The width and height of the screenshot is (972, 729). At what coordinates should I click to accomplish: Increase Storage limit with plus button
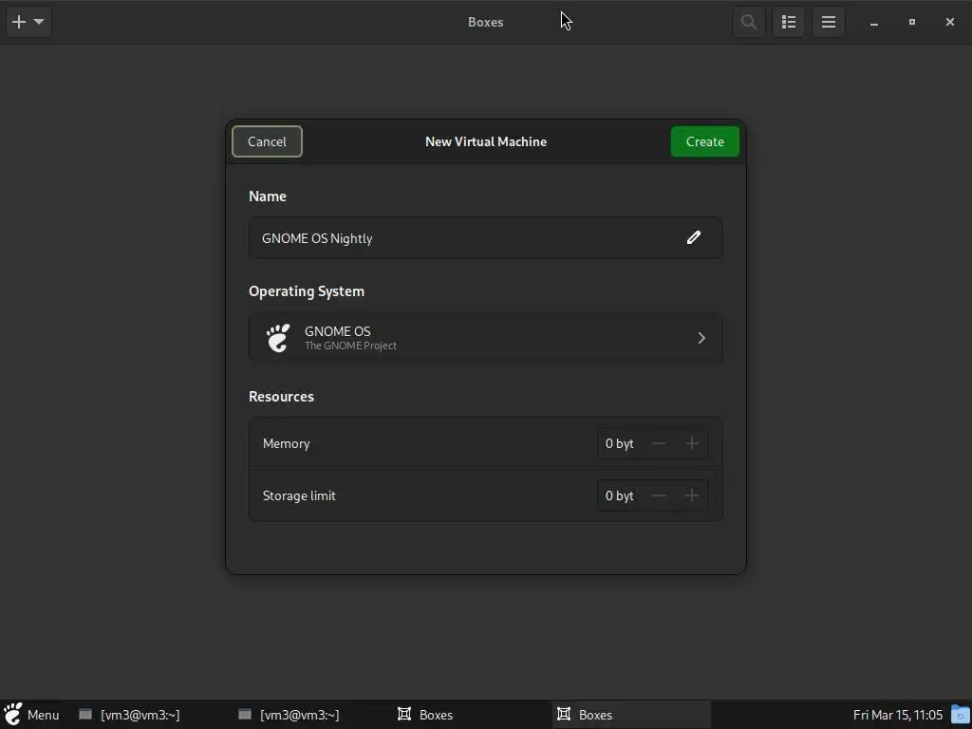click(x=692, y=495)
